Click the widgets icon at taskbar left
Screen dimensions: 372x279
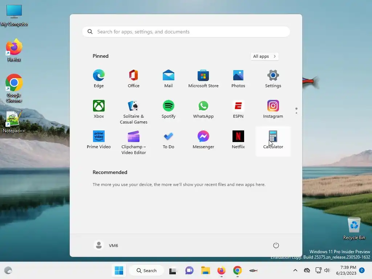[8, 270]
